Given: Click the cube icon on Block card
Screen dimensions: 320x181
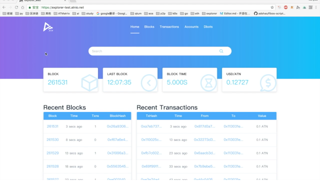Looking at the screenshot, I should [89, 82].
